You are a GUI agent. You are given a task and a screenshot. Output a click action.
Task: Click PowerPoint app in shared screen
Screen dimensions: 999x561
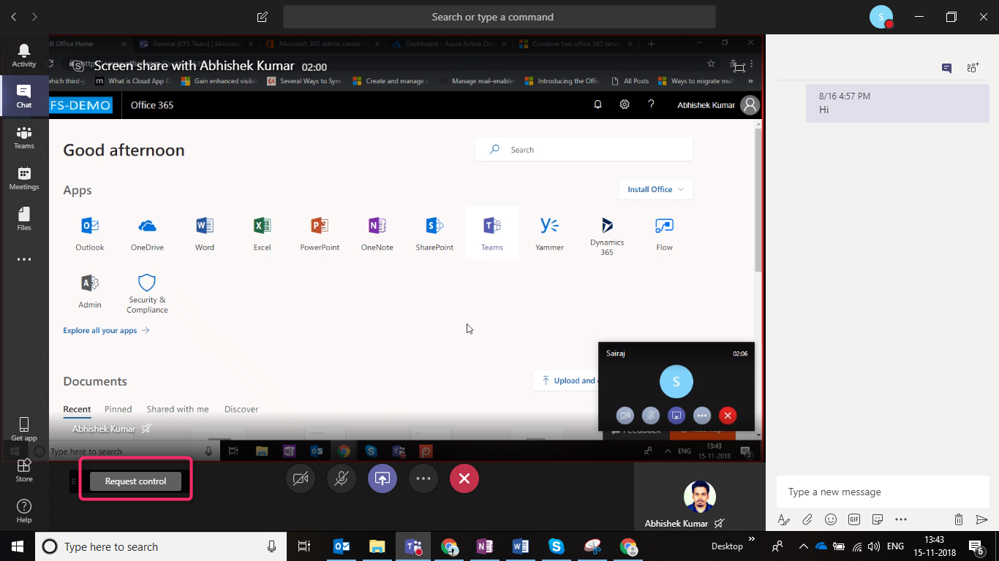320,234
